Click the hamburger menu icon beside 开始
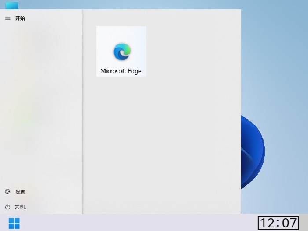308x231 pixels. pos(7,18)
